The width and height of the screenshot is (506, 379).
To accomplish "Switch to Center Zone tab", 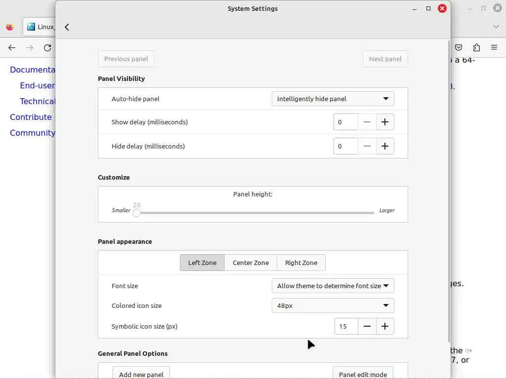I will pyautogui.click(x=251, y=263).
